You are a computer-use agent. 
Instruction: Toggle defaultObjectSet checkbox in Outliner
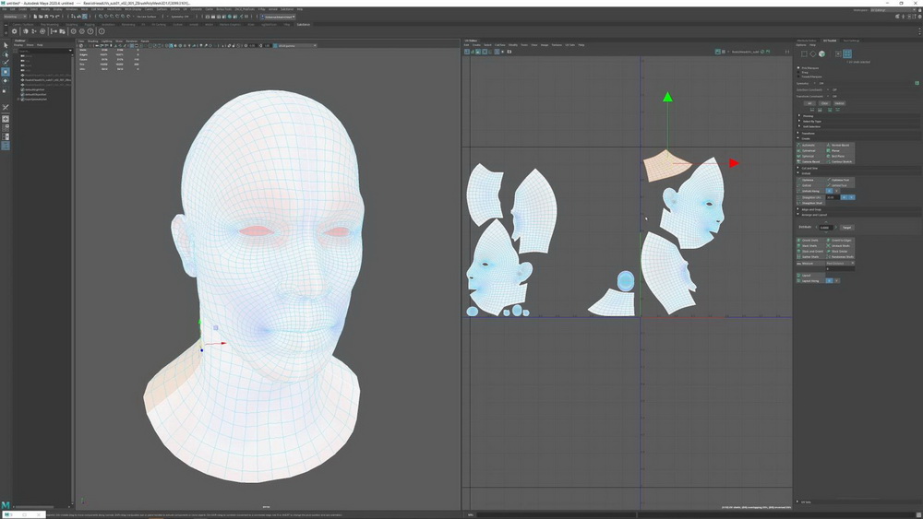pos(22,94)
